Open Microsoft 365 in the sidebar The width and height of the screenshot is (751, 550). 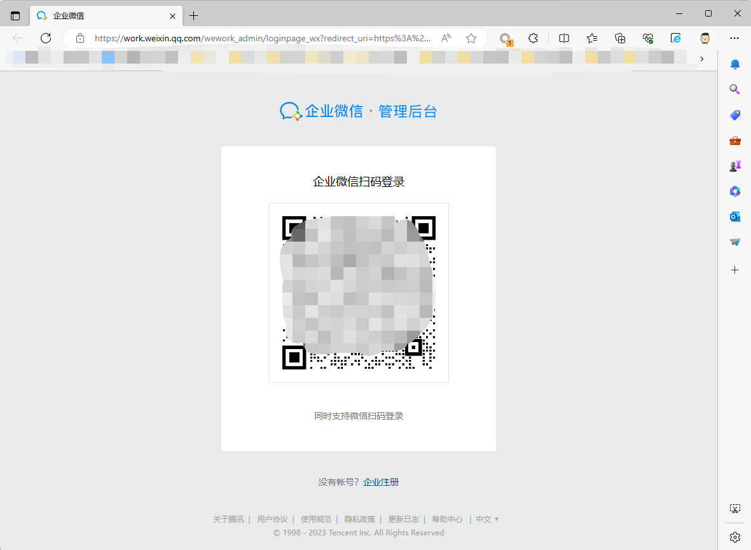735,191
